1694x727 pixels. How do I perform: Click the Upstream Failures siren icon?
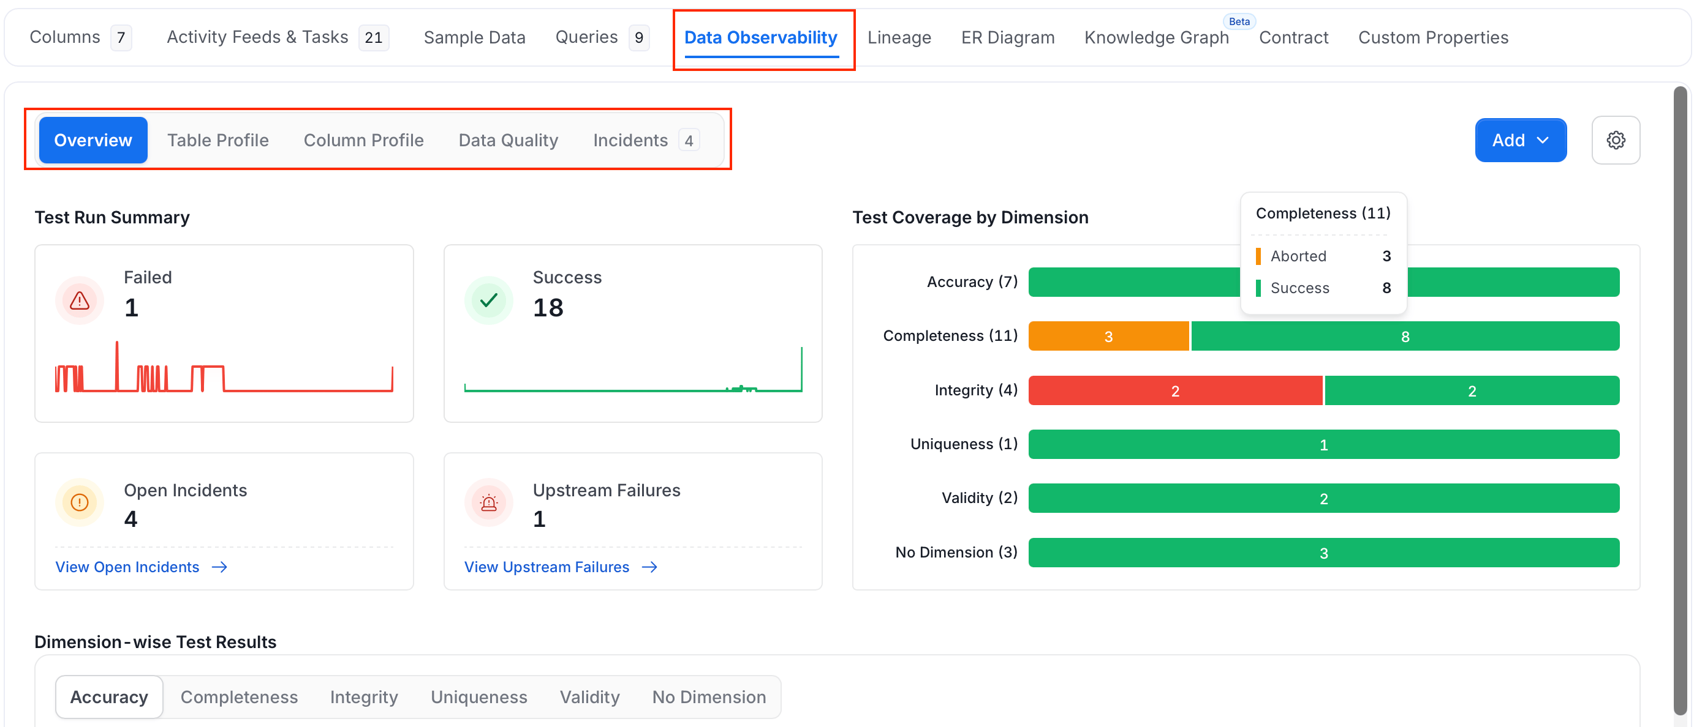click(x=489, y=502)
